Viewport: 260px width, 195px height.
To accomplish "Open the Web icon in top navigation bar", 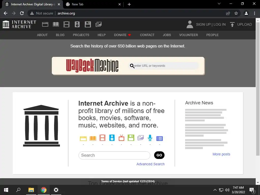I will point(45,24).
